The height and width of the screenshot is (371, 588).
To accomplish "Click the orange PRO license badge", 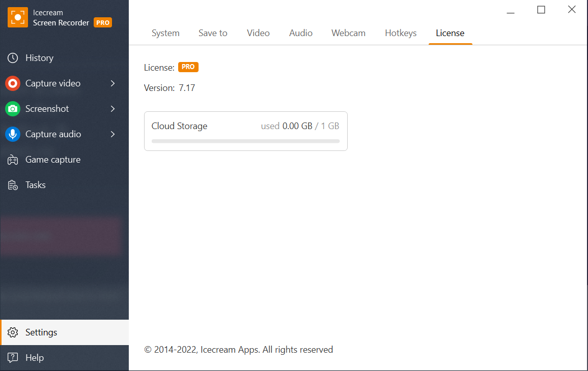I will [x=188, y=67].
